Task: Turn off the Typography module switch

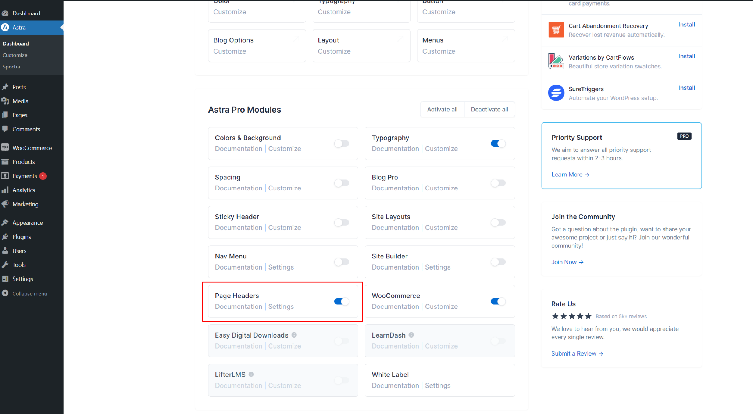Action: click(x=498, y=144)
